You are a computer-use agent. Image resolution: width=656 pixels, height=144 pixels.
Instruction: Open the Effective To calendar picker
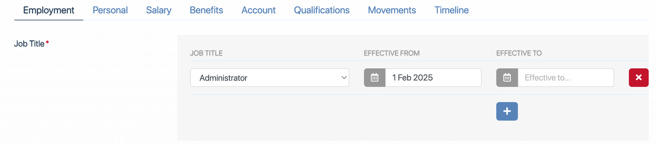(507, 78)
